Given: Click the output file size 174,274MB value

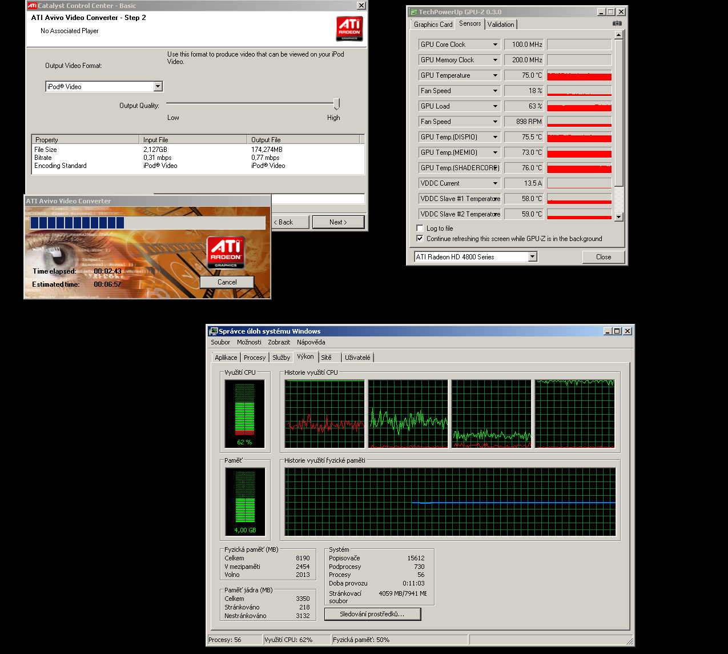Looking at the screenshot, I should pyautogui.click(x=267, y=150).
